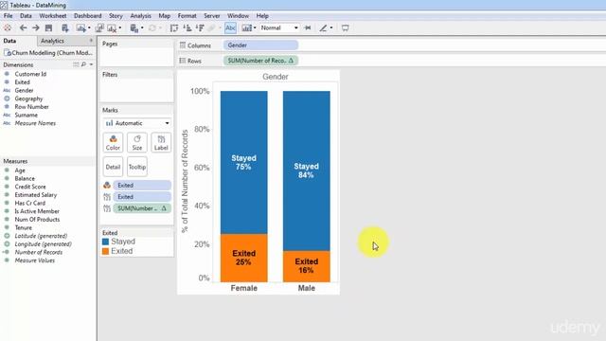This screenshot has height=341, width=606.
Task: Select the Row Number dimension
Action: 31,107
